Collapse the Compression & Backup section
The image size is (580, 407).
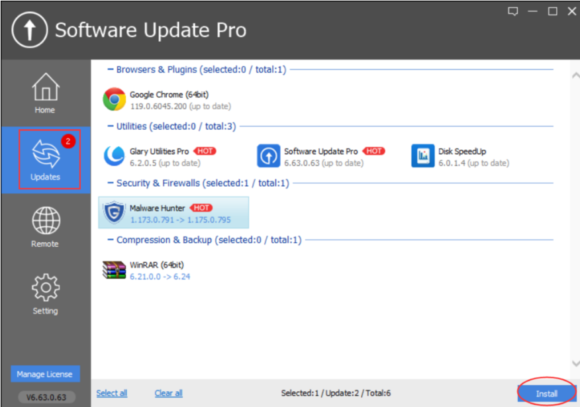[110, 240]
